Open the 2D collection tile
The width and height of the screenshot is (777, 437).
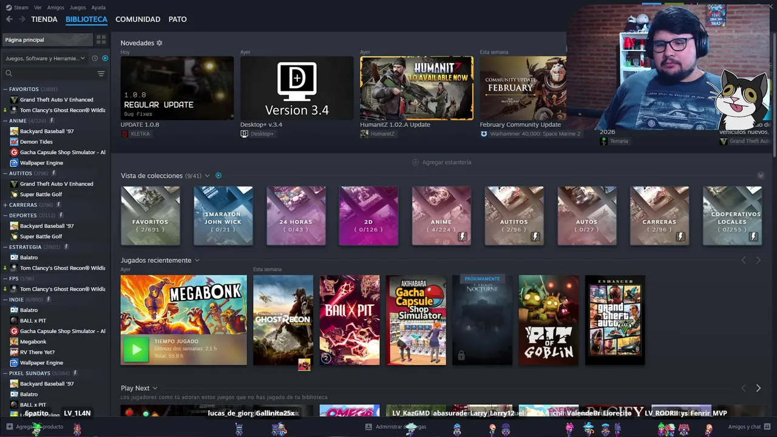(x=368, y=216)
